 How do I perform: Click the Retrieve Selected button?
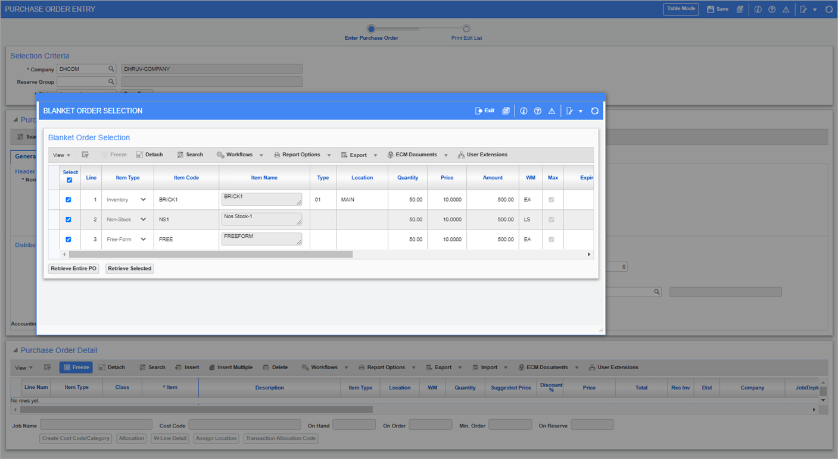(x=129, y=268)
